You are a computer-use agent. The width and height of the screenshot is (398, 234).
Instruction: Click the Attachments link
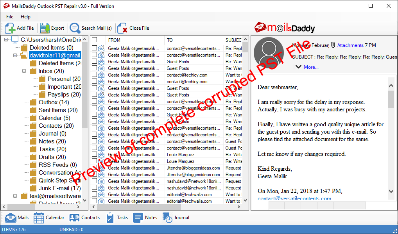(x=350, y=45)
